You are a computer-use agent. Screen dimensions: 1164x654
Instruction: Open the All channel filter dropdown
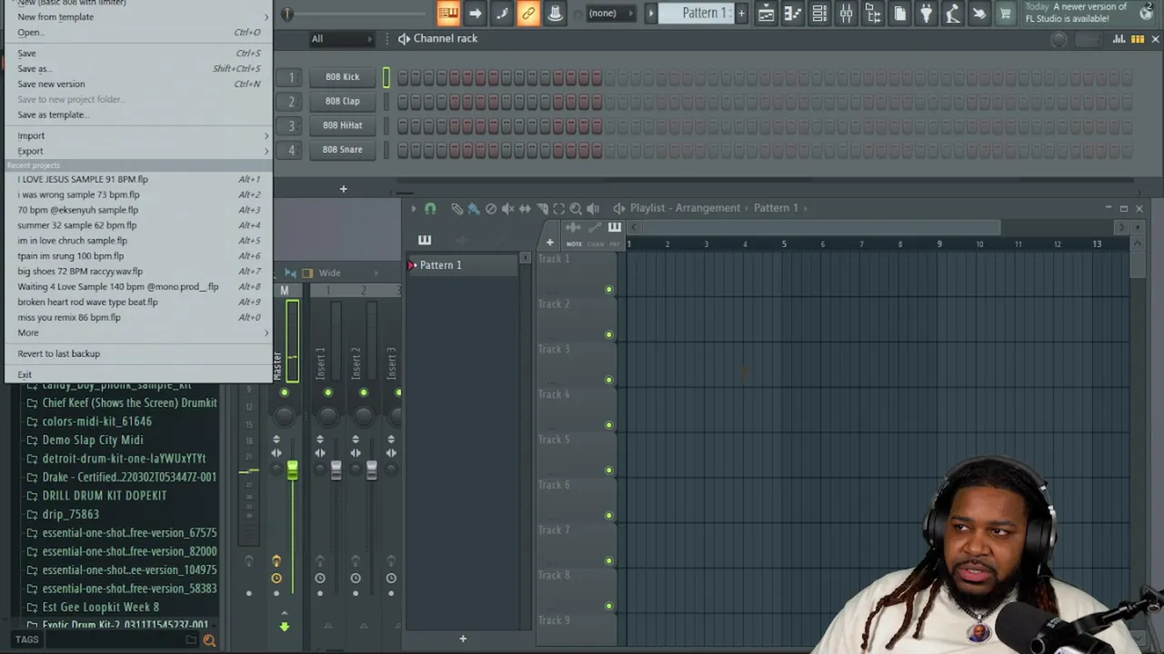pos(341,39)
